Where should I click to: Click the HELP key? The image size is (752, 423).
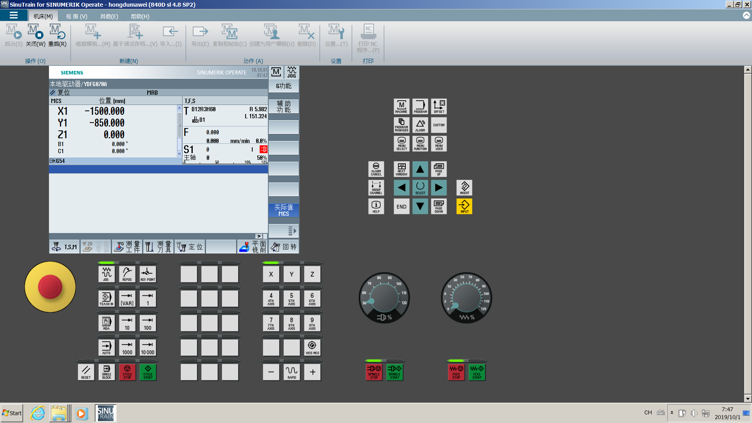[376, 206]
